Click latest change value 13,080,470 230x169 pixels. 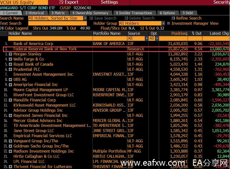220,49
